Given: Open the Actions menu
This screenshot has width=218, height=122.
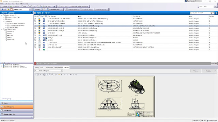Looking at the screenshot, I should pos(22,4).
